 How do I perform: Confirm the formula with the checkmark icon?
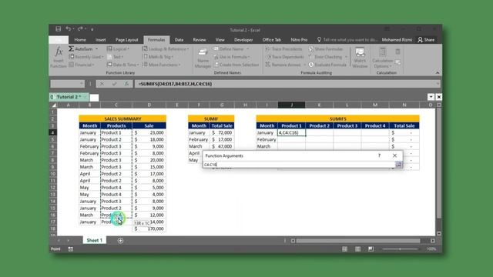click(114, 84)
